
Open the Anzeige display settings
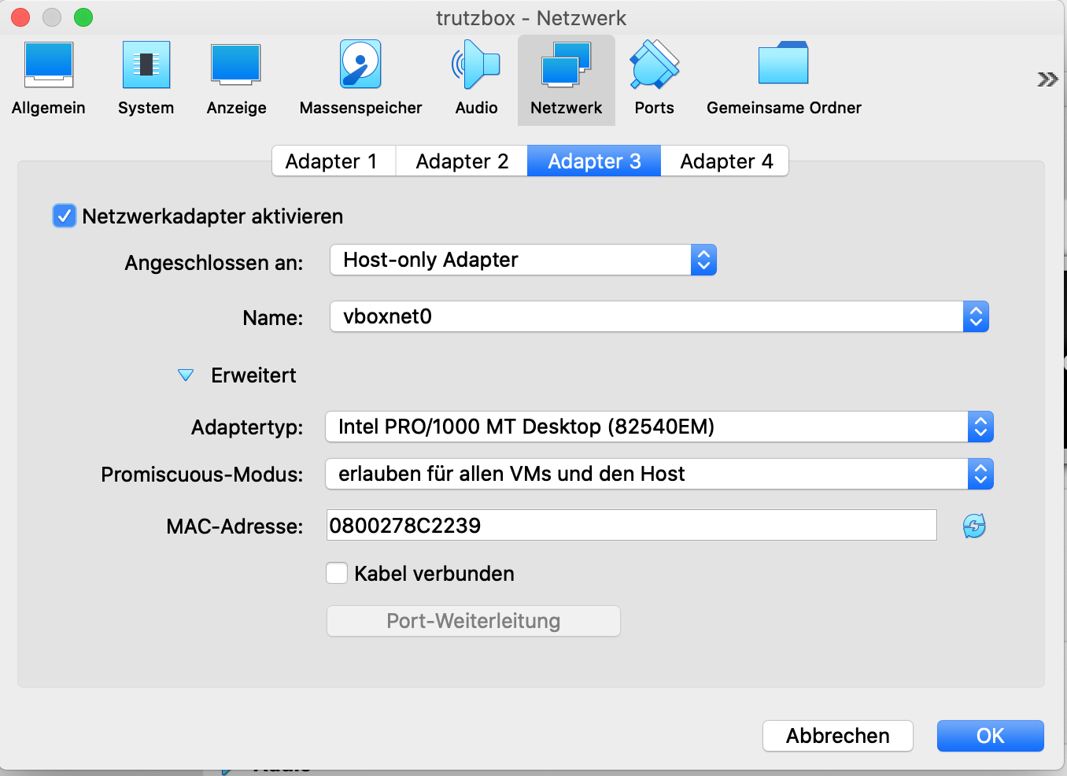click(x=236, y=79)
